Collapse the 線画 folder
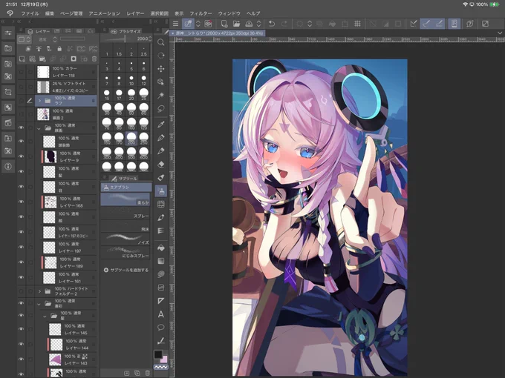 pyautogui.click(x=39, y=128)
